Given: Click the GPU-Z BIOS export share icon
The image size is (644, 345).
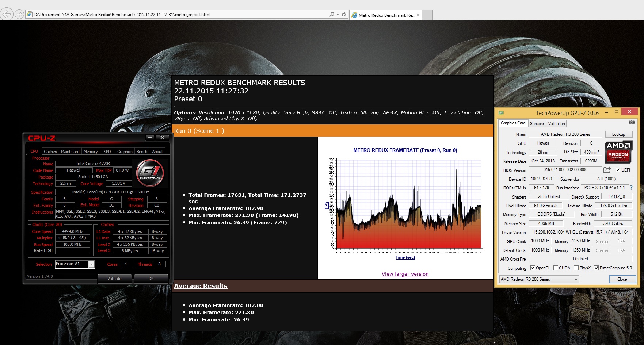Looking at the screenshot, I should tap(607, 170).
